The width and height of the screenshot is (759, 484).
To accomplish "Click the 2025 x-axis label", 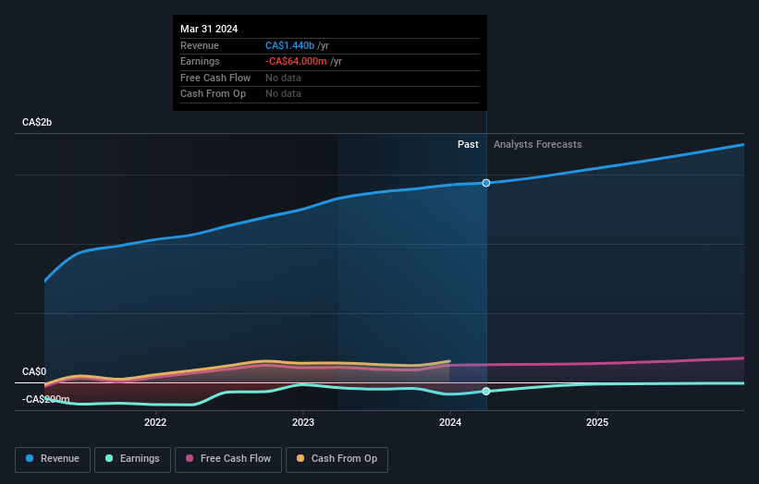I will pos(597,422).
